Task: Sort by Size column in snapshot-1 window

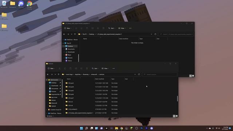Action: click(158, 39)
